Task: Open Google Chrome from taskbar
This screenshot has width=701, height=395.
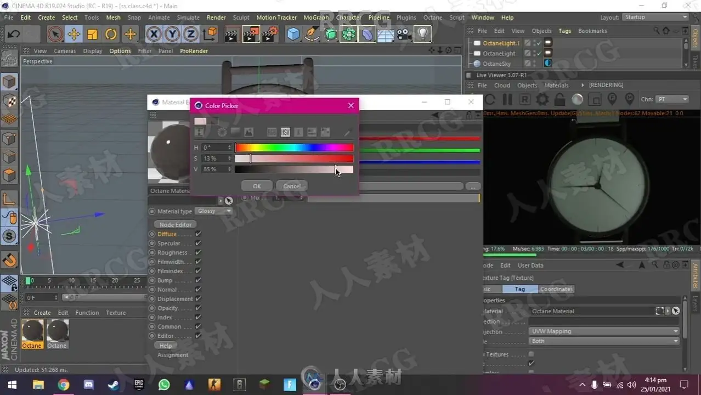Action: pyautogui.click(x=64, y=385)
